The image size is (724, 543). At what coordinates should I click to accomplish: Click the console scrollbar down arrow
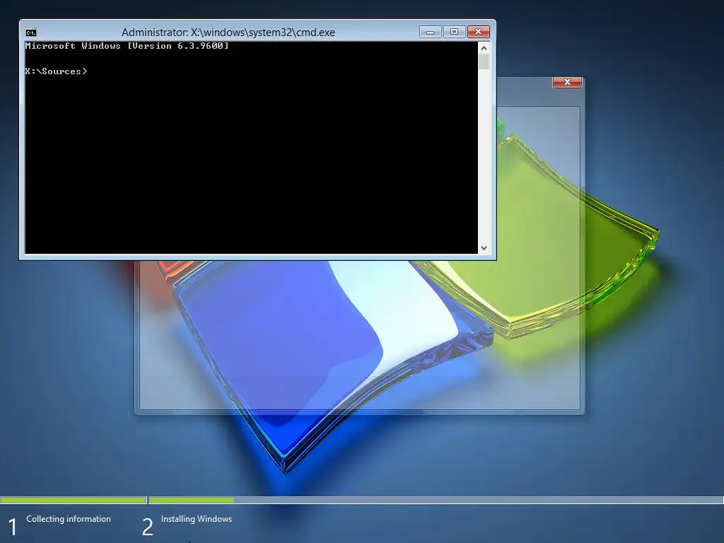pos(484,248)
